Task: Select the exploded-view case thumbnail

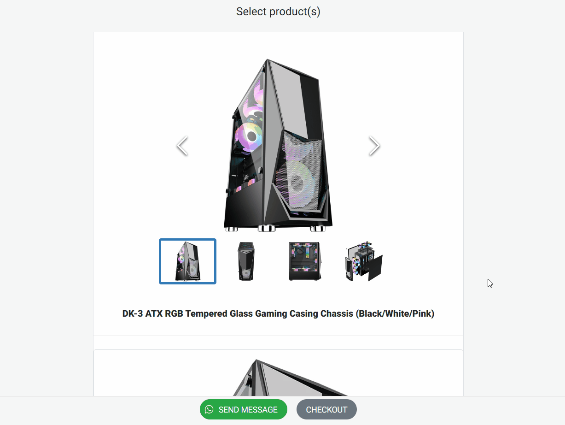Action: point(364,261)
